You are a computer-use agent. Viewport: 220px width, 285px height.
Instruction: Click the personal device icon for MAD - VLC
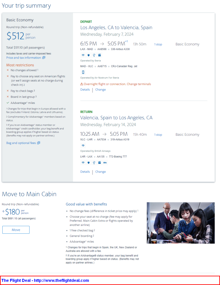point(83,72)
